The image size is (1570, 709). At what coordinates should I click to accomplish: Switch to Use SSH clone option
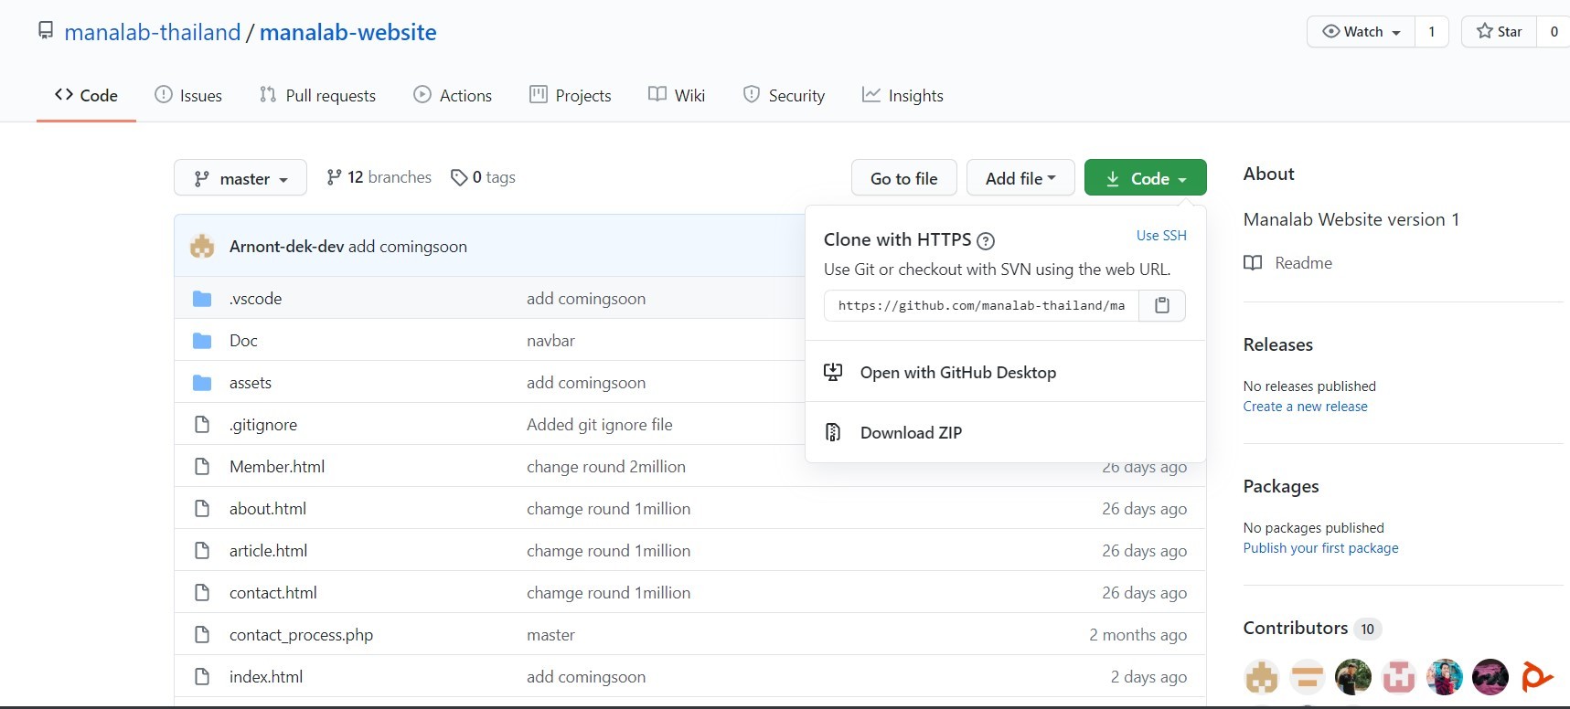1161,236
